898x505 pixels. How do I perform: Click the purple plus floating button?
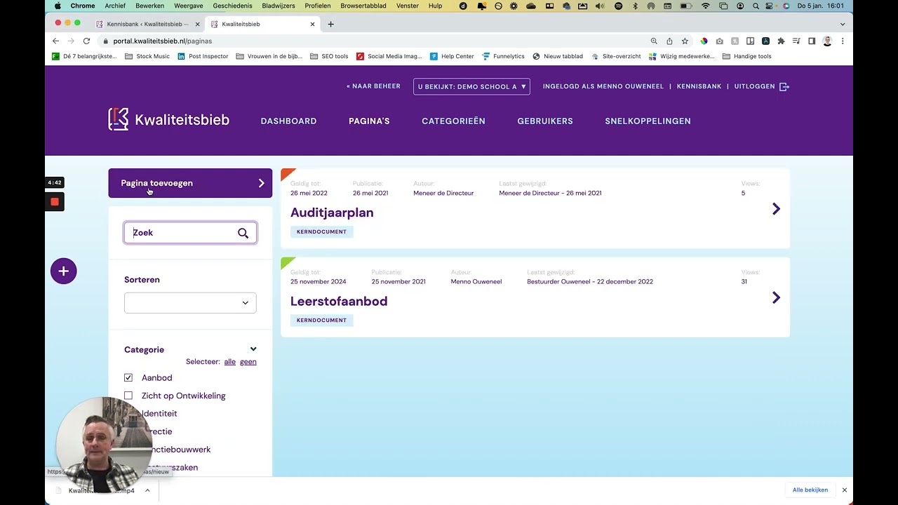point(63,271)
